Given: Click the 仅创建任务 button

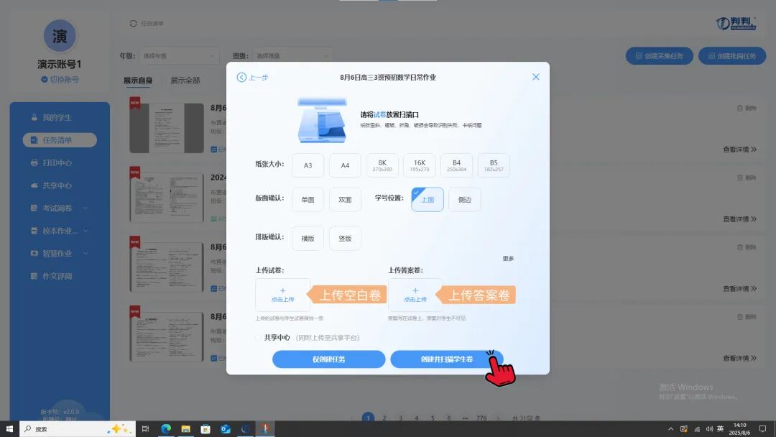Looking at the screenshot, I should 331,359.
